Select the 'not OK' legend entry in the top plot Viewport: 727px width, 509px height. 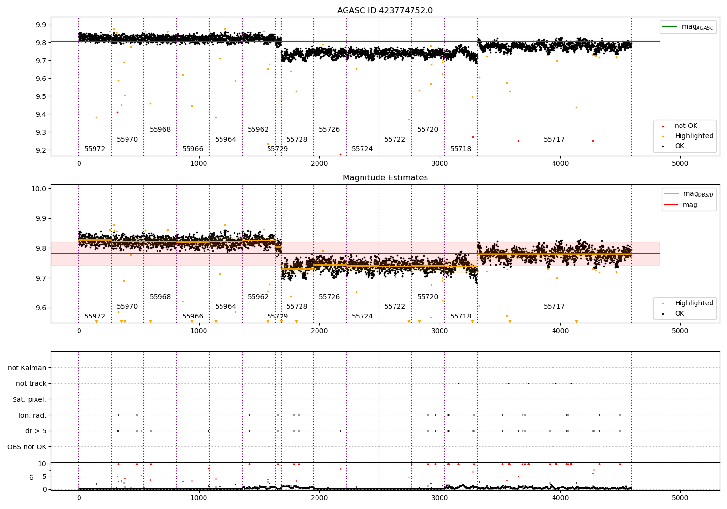686,126
